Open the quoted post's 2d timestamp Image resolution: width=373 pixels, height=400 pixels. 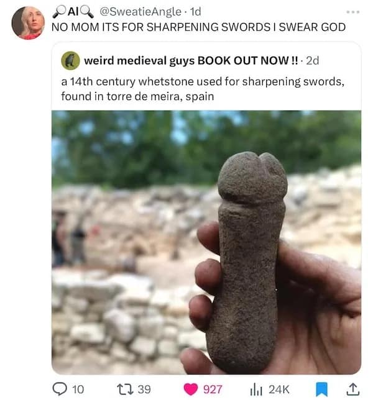pos(313,60)
